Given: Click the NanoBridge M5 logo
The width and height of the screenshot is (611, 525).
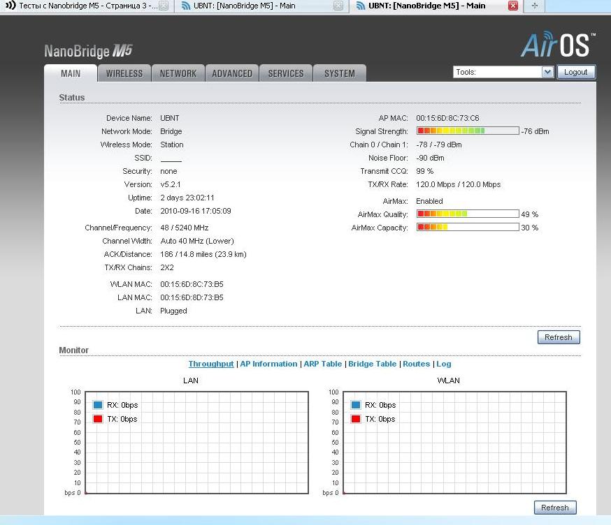Looking at the screenshot, I should 89,51.
